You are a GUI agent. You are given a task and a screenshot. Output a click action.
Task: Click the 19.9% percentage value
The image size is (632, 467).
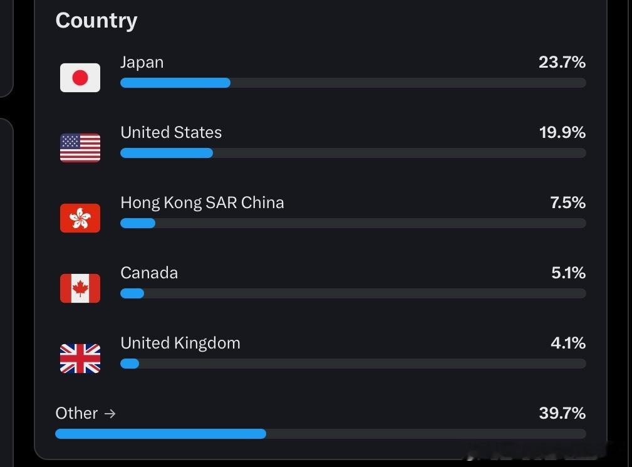(x=562, y=132)
